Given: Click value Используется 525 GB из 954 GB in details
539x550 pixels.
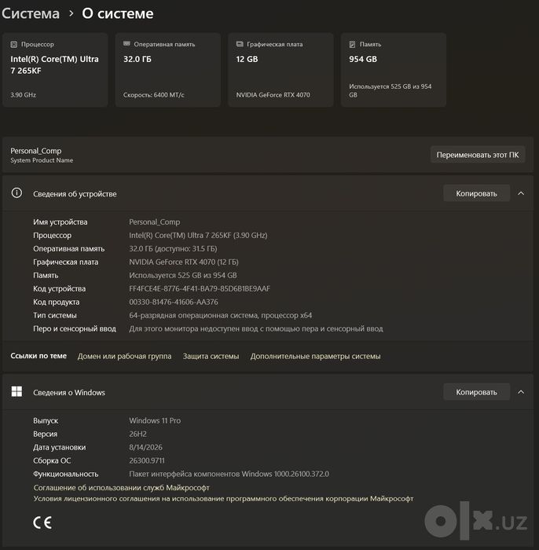Looking at the screenshot, I should (183, 275).
